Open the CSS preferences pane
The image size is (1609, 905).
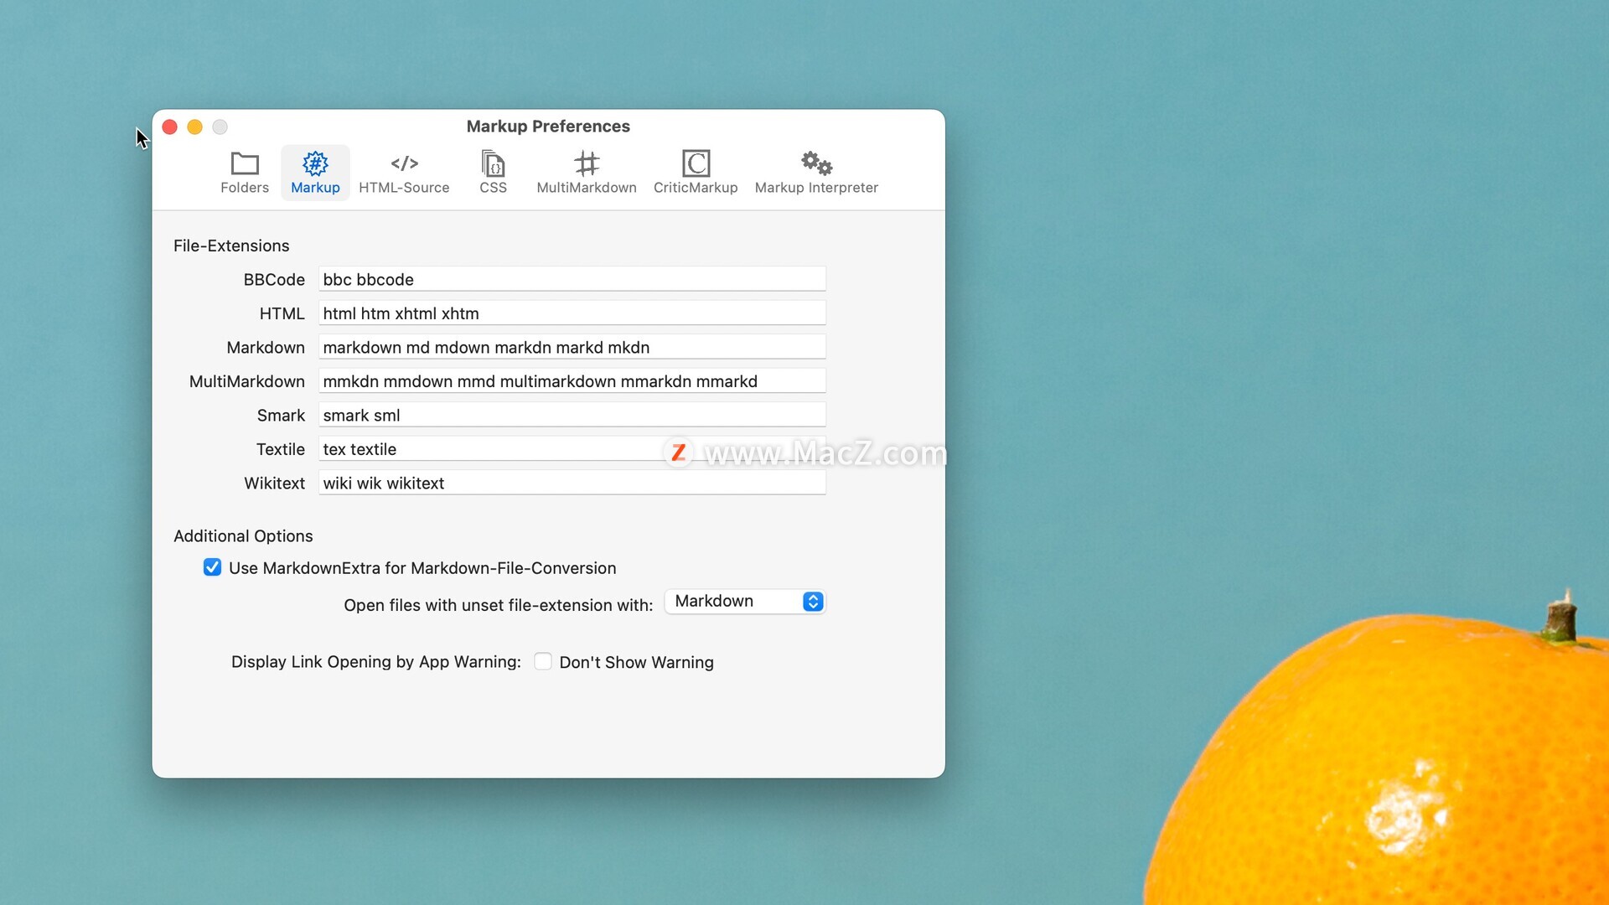tap(493, 173)
